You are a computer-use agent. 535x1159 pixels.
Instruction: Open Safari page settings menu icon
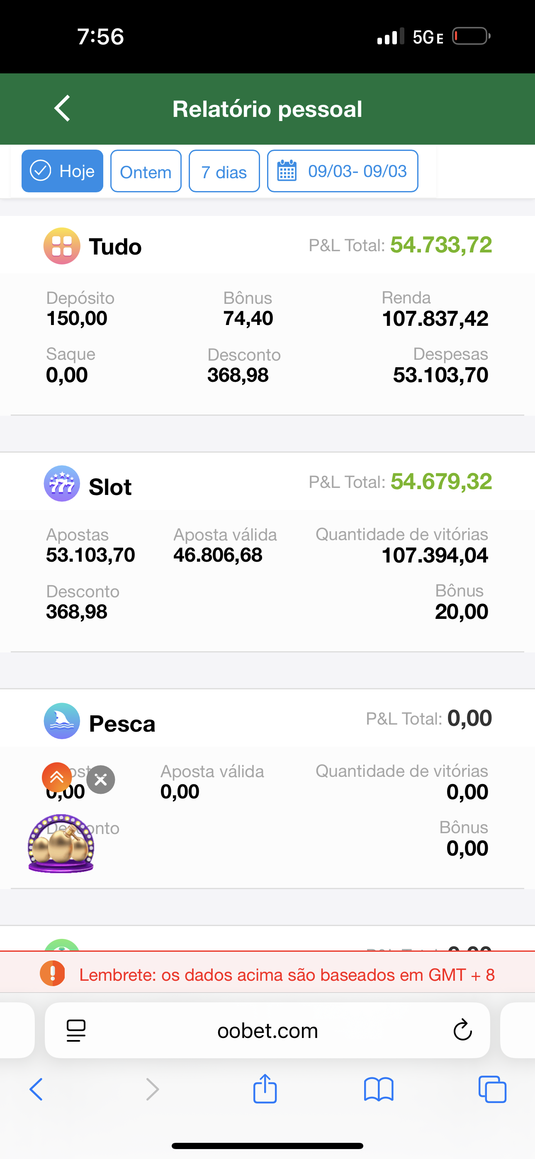[76, 1030]
